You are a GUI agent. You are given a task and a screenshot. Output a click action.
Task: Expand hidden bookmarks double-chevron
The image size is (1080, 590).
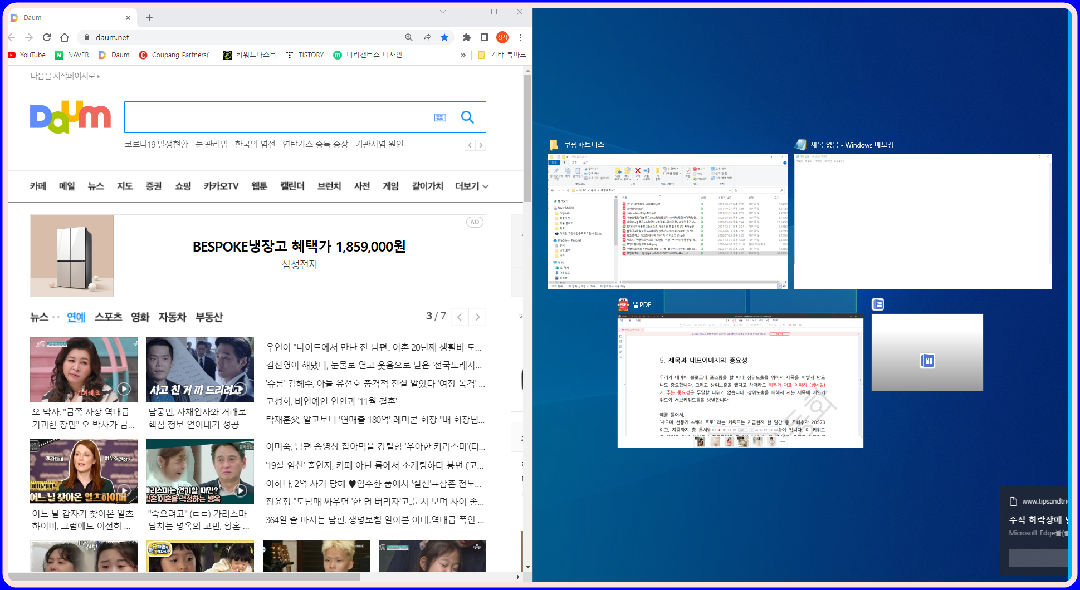point(463,55)
